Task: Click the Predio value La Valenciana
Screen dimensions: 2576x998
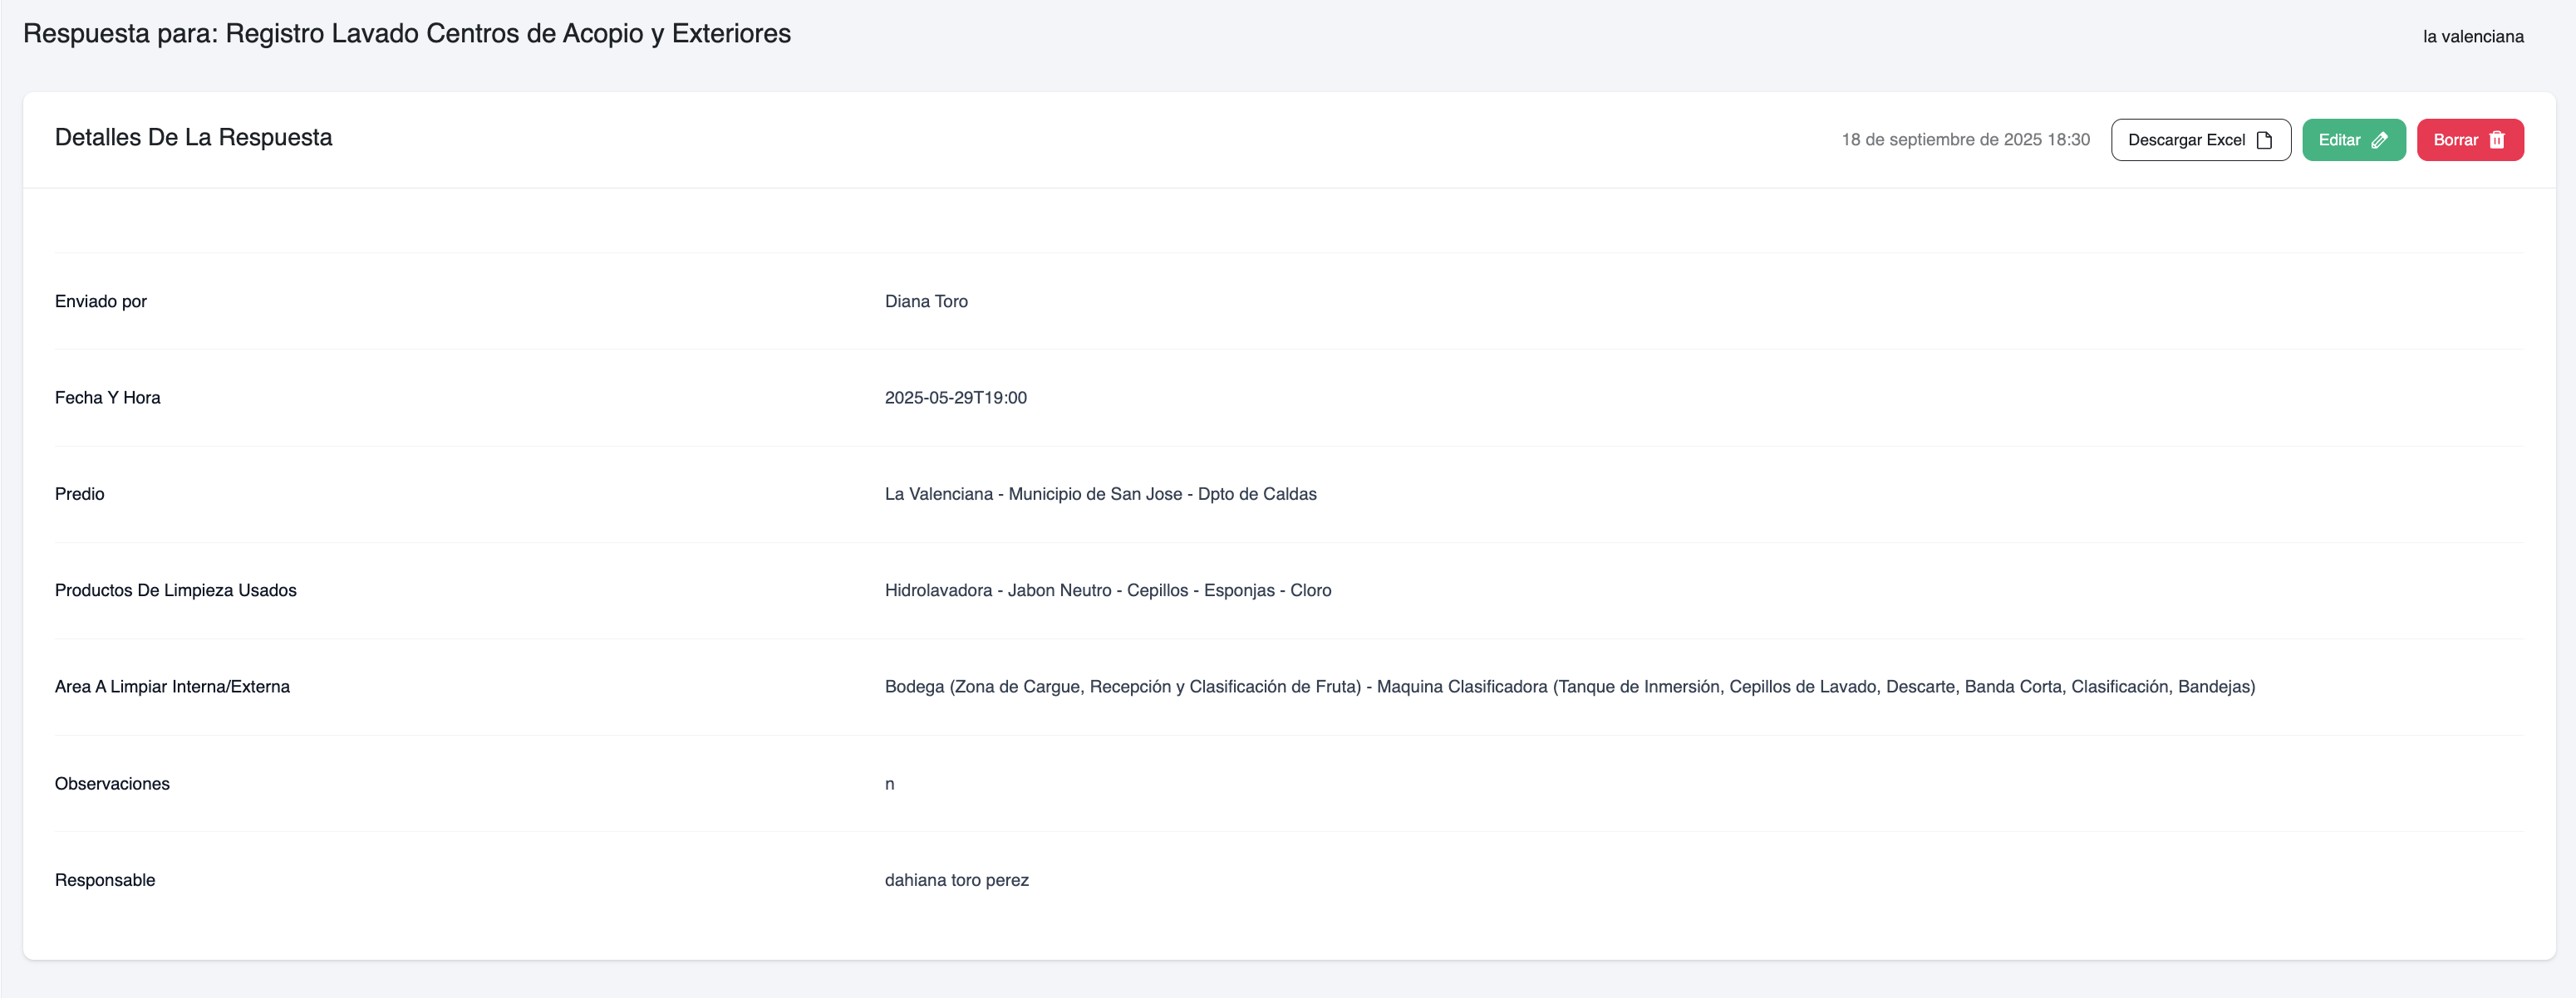Action: (1100, 495)
